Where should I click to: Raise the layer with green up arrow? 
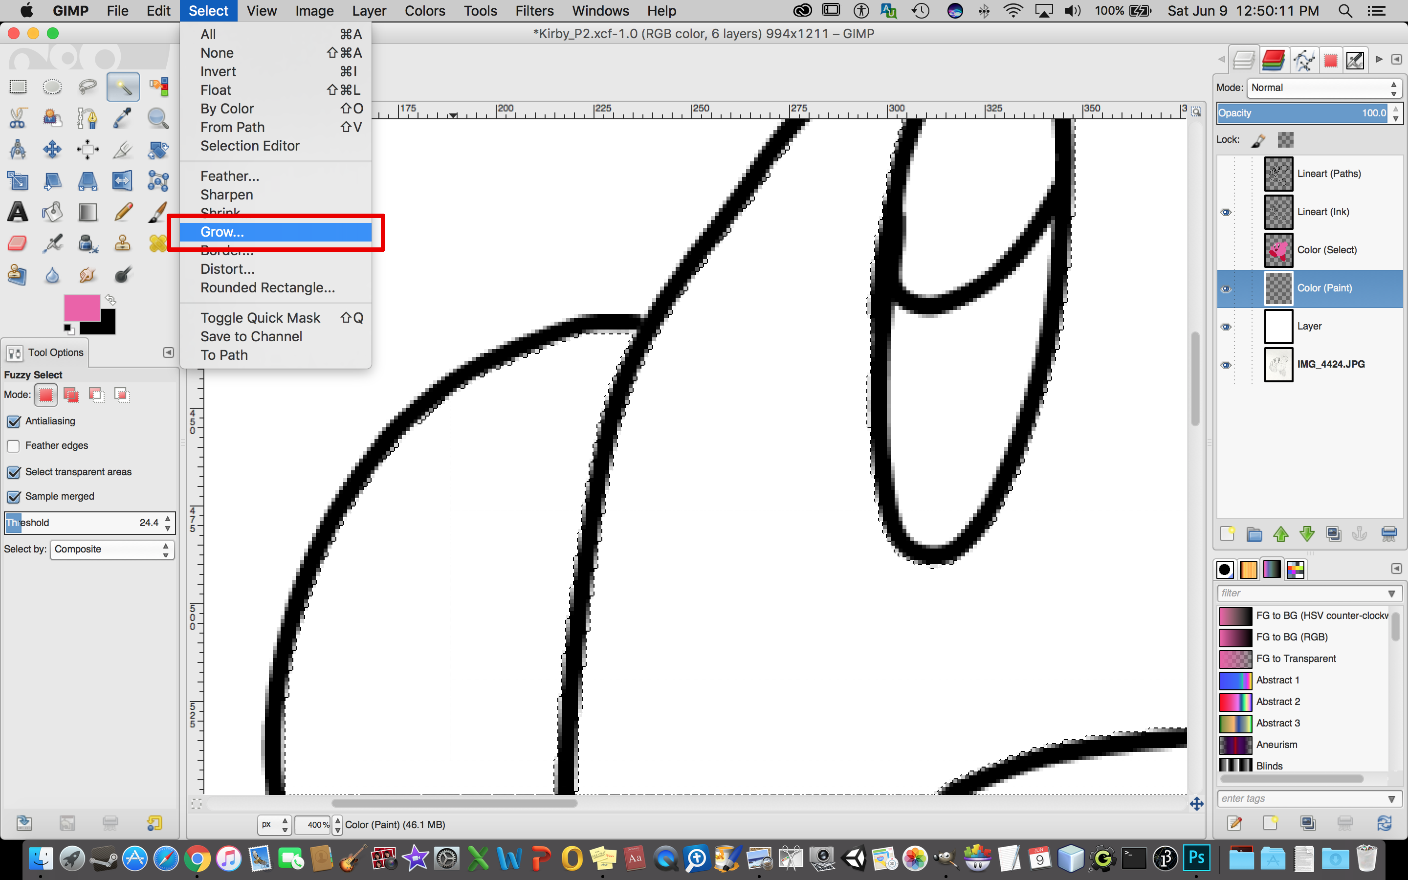click(1280, 534)
